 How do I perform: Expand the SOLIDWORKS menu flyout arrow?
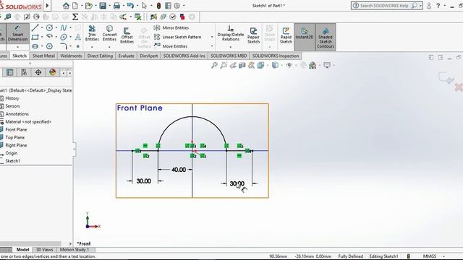(x=47, y=6)
